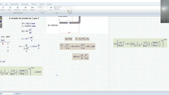Click the red '5 m' dimension in diagram
Viewport: 169px width, 95px height.
[x=69, y=32]
